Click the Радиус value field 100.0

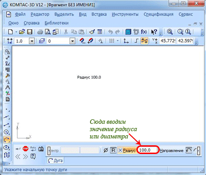pyautogui.click(x=148, y=150)
